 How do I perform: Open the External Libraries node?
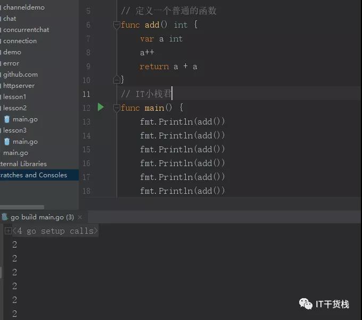[23, 164]
